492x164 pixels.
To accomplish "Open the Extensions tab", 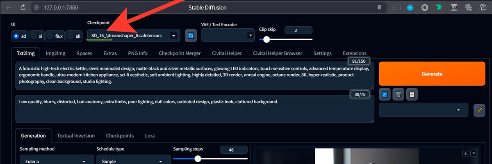I will [355, 53].
